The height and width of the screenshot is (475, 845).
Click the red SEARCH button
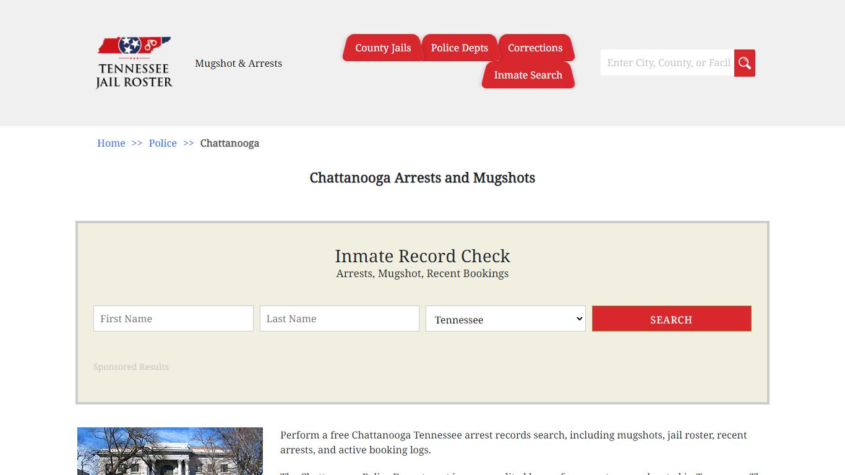click(x=672, y=319)
